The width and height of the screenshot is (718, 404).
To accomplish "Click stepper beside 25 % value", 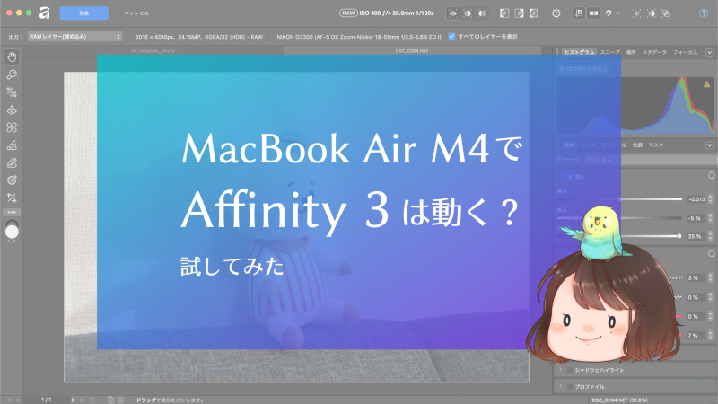I will click(711, 236).
